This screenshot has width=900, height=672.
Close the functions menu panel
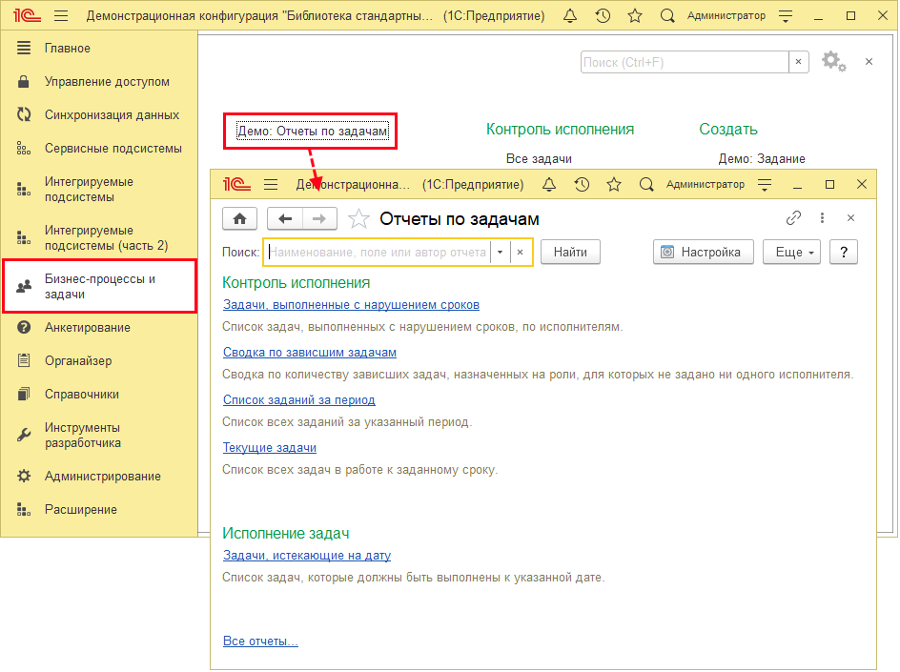tap(869, 61)
